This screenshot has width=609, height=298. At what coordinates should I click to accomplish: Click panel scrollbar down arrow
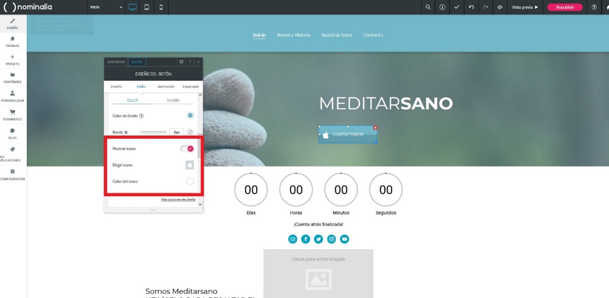[x=200, y=204]
